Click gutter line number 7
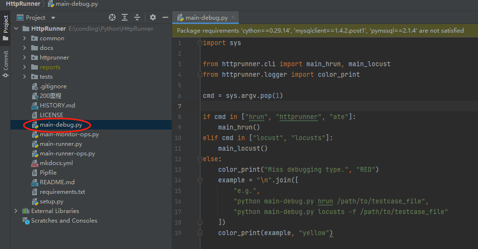Viewport: 478px width, 249px height. coord(180,106)
